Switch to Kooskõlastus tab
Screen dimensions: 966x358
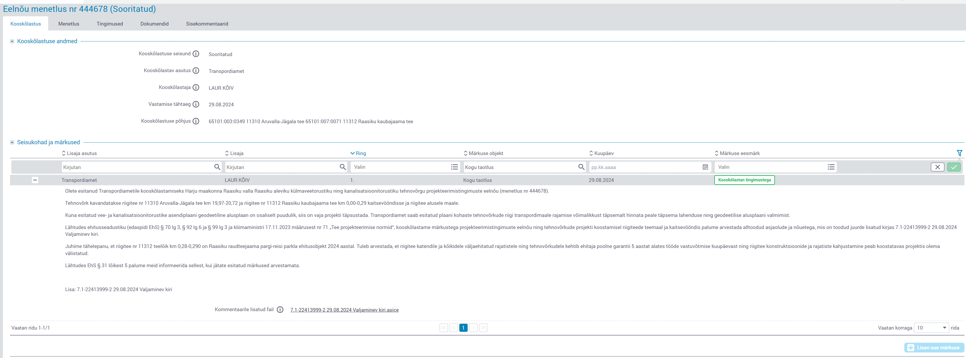26,24
